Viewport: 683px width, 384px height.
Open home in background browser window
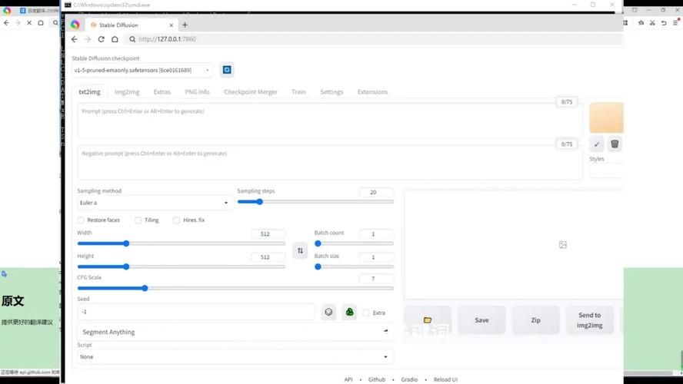41,22
